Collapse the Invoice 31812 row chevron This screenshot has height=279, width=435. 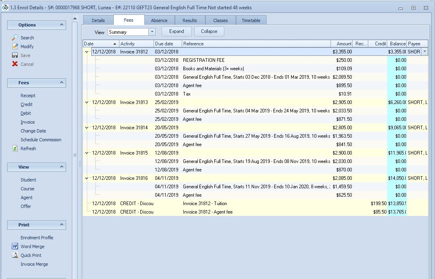[86, 51]
